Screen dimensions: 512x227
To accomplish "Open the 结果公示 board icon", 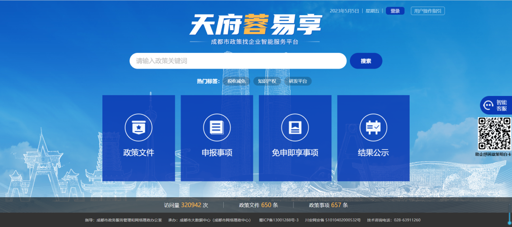I will 373,127.
